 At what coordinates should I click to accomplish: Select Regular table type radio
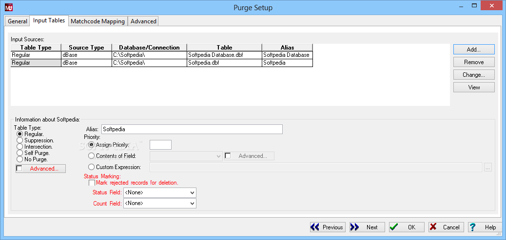(19, 134)
